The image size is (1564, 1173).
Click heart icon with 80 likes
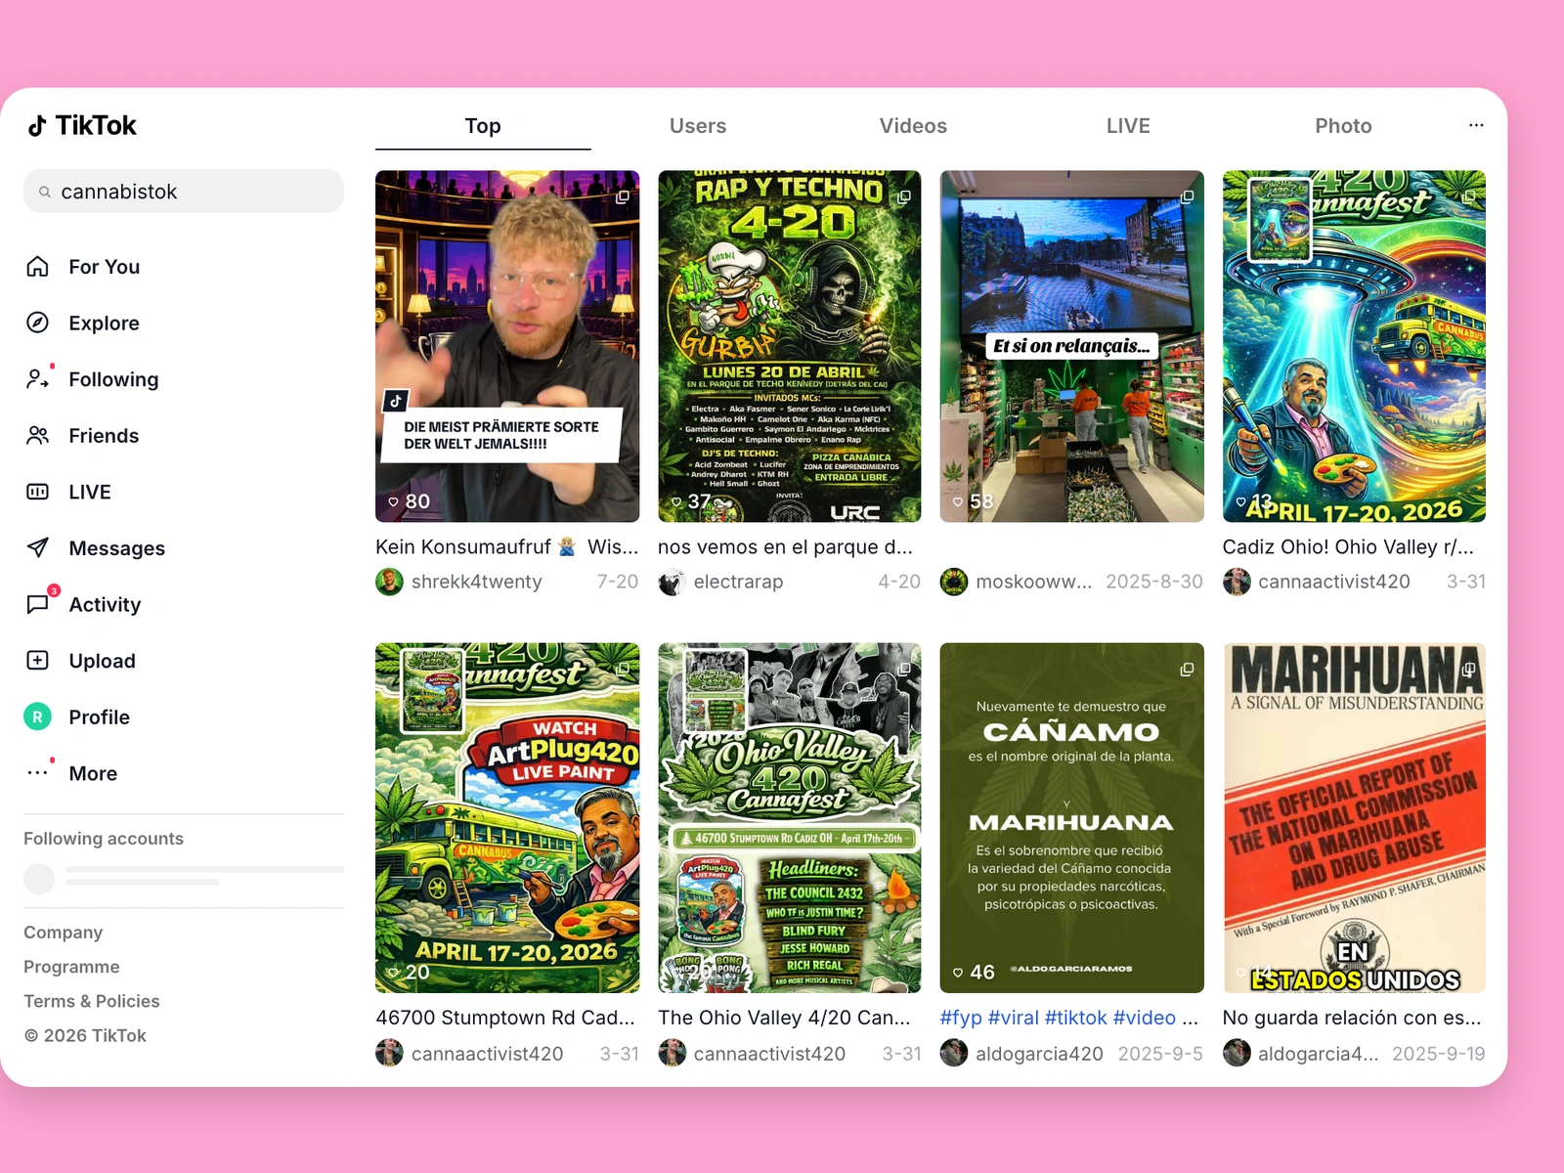393,501
